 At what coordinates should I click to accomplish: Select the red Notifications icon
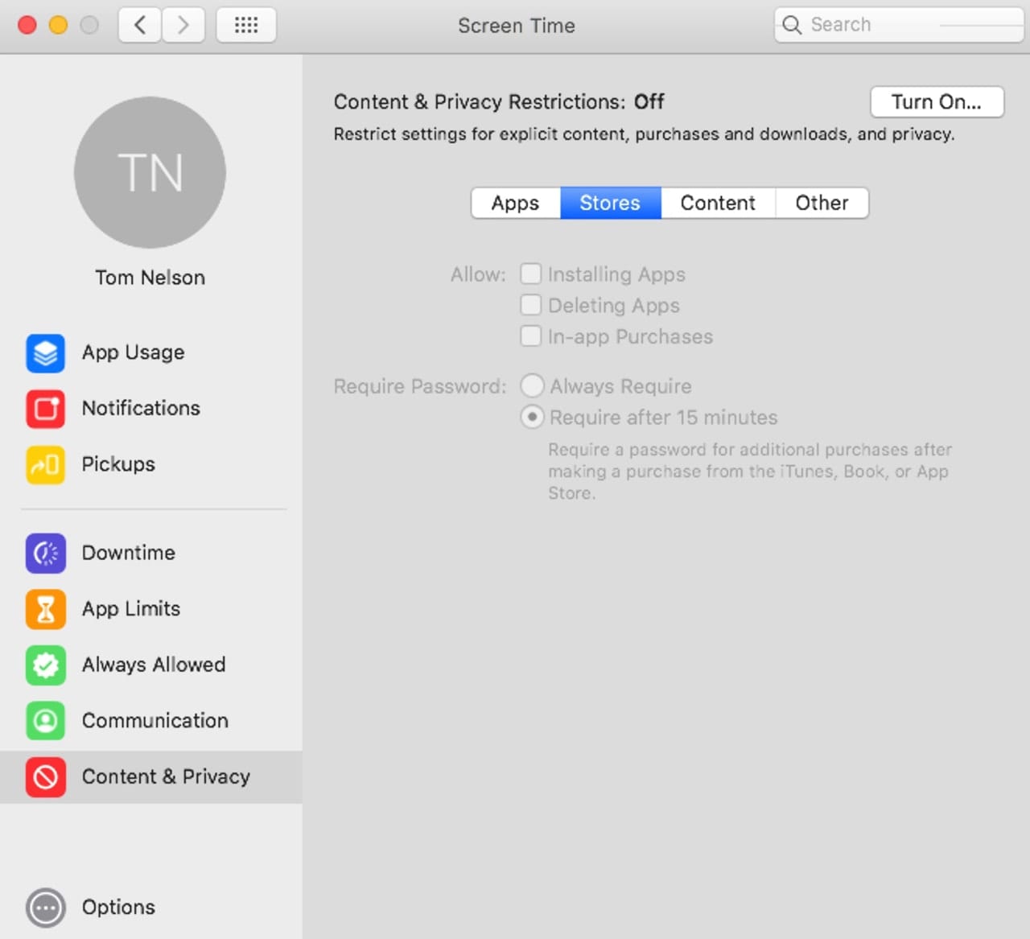tap(45, 409)
